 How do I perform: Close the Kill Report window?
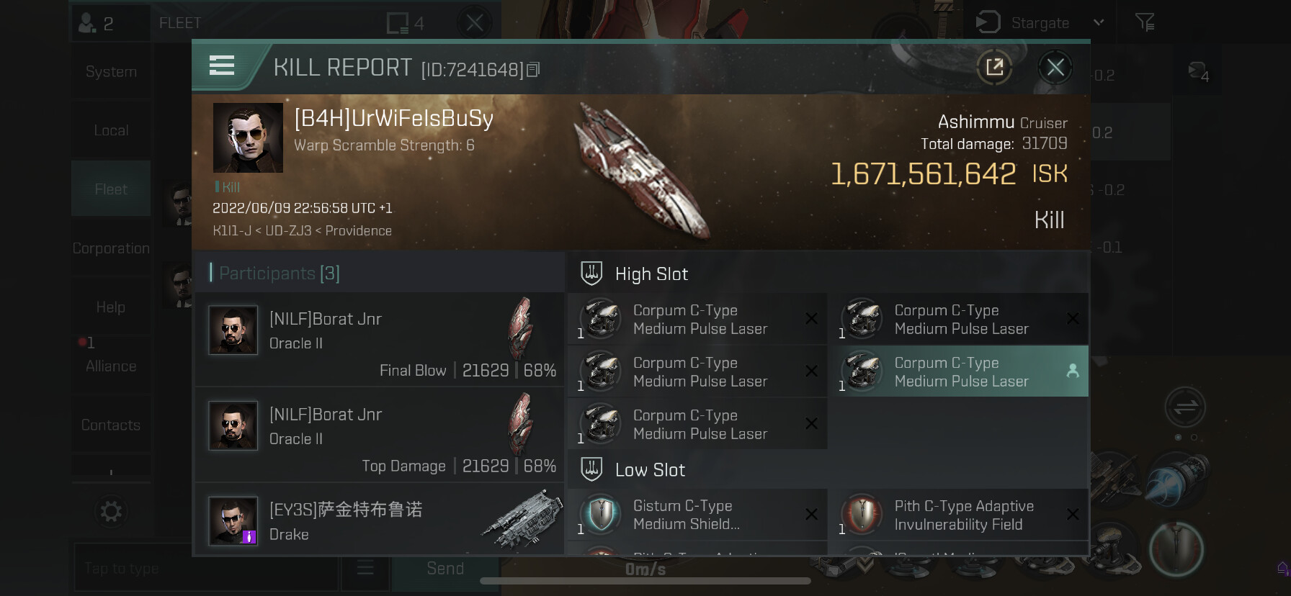click(x=1055, y=68)
